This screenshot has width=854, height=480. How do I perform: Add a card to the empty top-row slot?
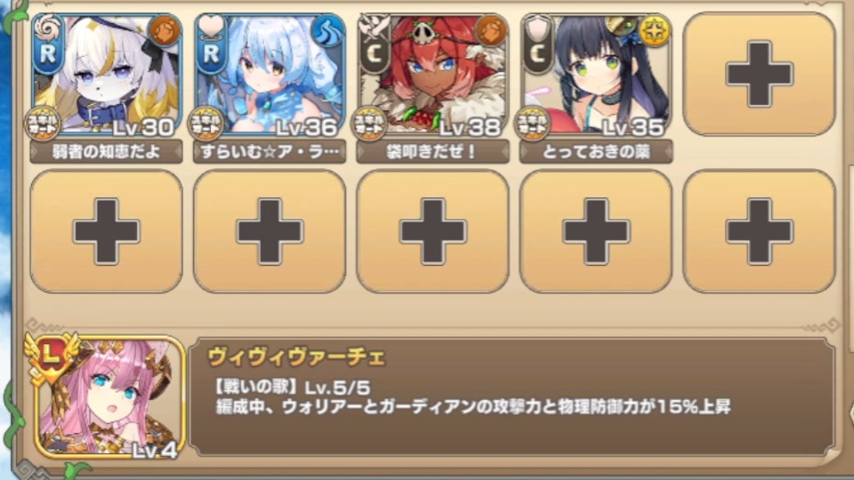tap(759, 74)
